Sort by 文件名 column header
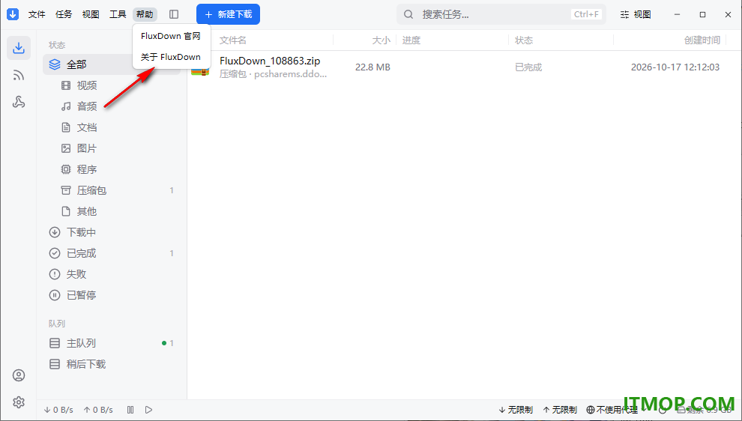Image resolution: width=742 pixels, height=421 pixels. (x=233, y=40)
